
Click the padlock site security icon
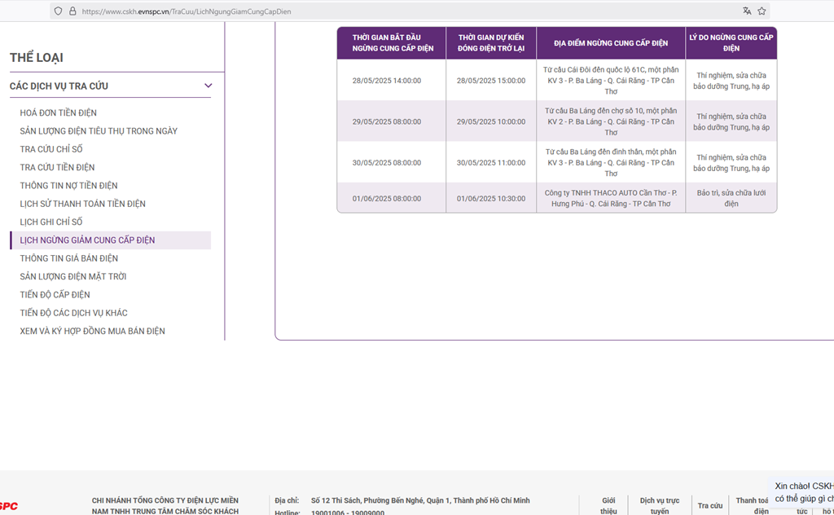pos(72,11)
